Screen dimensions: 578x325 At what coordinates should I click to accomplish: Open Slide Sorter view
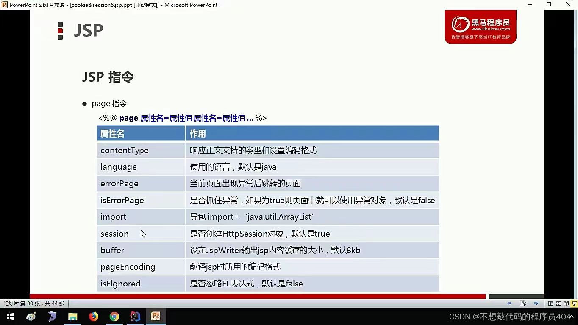click(558, 303)
